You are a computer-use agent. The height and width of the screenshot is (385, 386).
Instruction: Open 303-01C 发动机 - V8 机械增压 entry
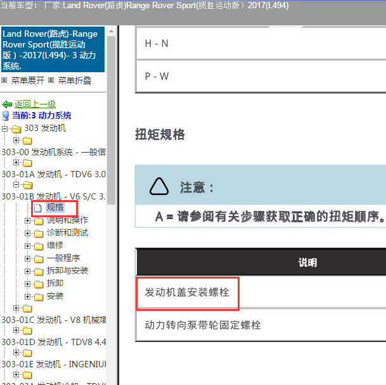(54, 320)
